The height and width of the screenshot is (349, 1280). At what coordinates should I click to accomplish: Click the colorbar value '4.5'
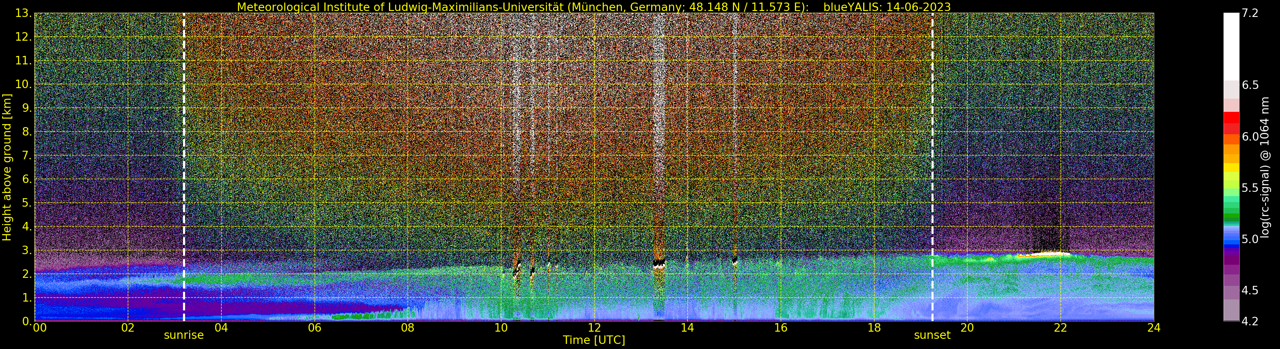click(1250, 291)
